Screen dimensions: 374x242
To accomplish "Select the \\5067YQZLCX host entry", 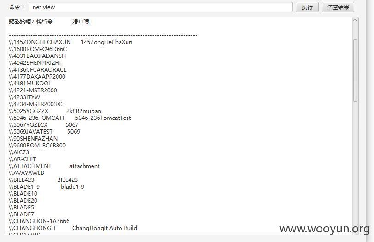I will [x=28, y=125].
